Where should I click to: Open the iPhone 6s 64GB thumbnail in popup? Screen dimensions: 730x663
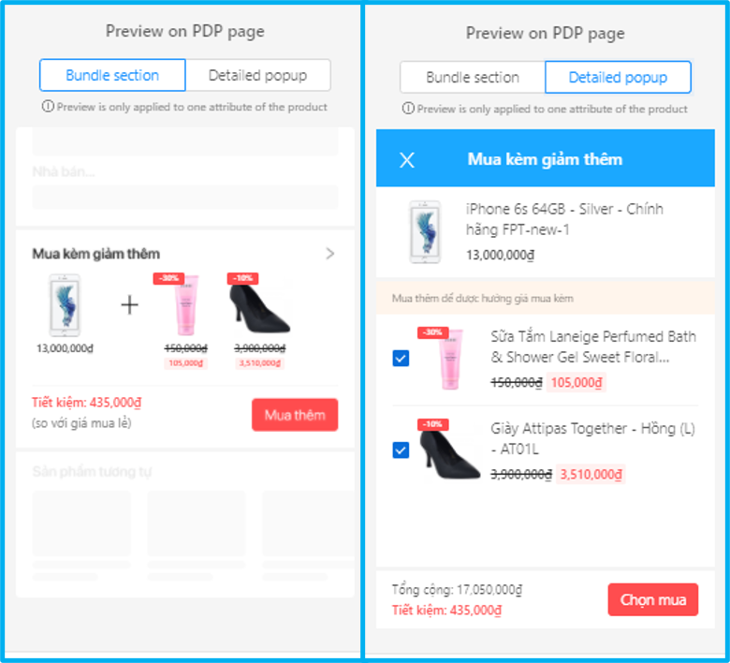[425, 231]
